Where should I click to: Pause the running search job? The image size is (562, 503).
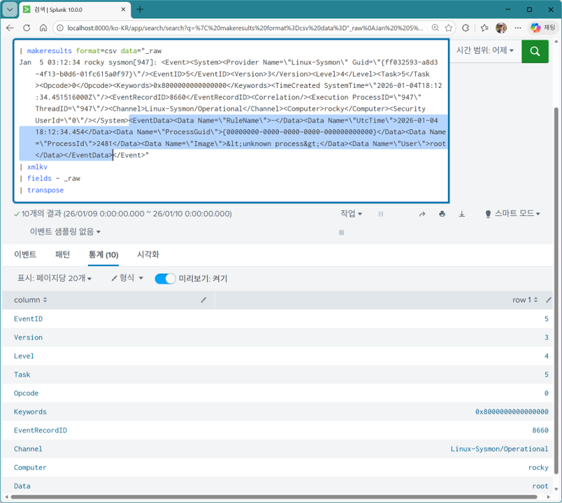(380, 214)
